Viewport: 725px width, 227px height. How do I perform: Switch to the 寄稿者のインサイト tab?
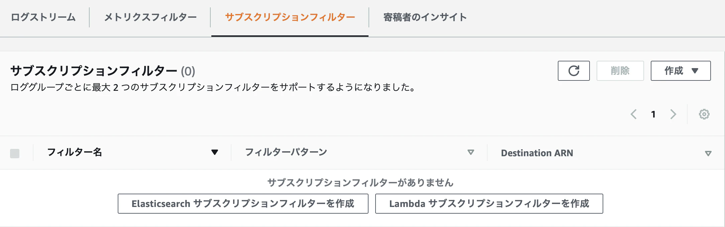(425, 17)
